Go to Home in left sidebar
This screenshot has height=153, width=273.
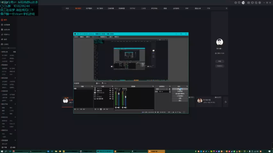pos(4,20)
